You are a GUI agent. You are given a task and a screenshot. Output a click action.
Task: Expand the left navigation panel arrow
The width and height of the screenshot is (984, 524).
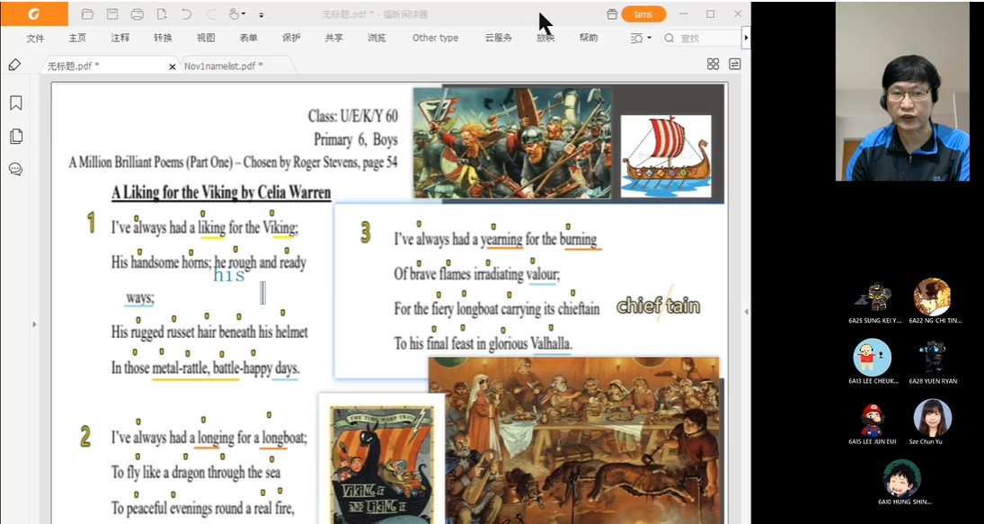coord(34,324)
